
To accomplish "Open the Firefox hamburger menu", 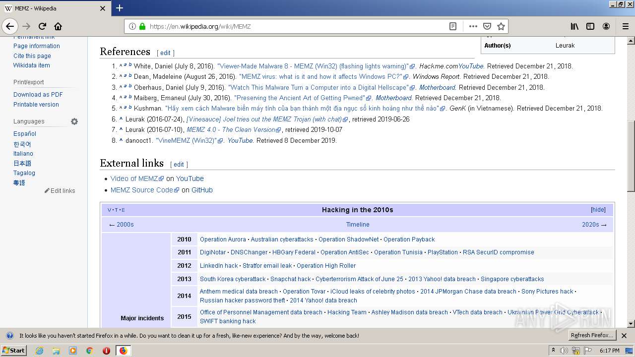I will point(626,26).
